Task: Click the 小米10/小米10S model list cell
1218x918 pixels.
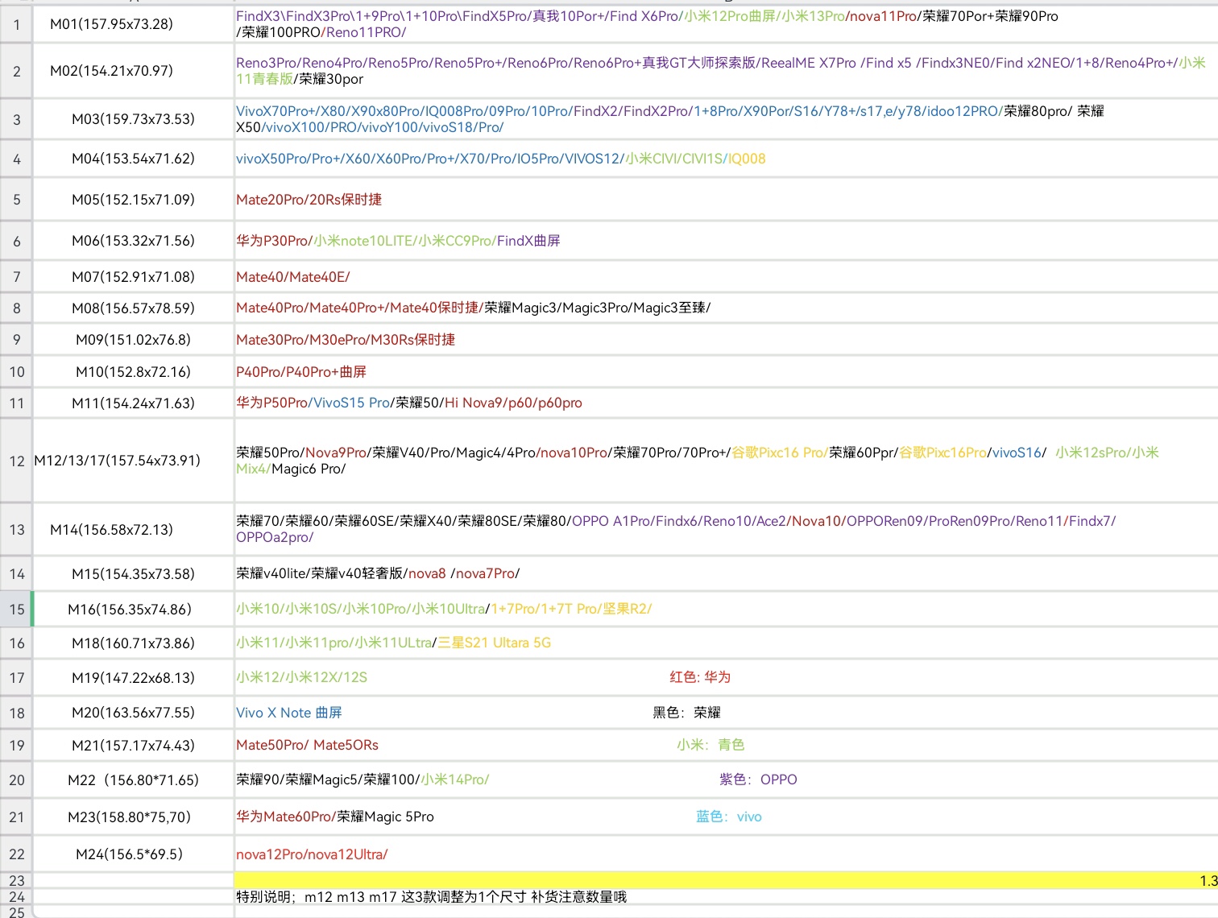Action: click(x=725, y=610)
